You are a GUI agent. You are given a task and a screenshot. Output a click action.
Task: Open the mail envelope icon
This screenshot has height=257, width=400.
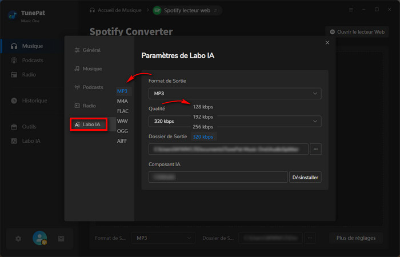coord(61,239)
